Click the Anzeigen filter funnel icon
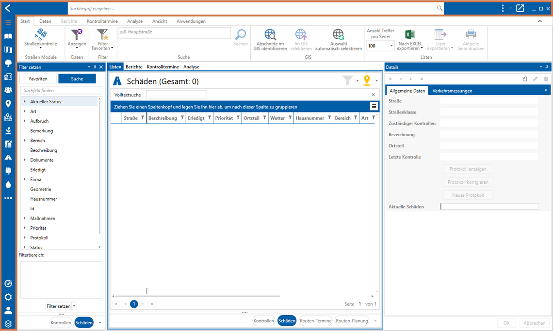553x331 pixels. click(77, 34)
